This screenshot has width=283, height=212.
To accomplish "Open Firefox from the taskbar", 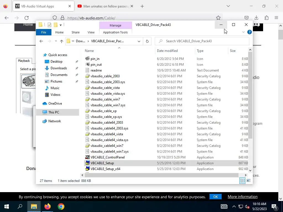I will coord(48,206).
